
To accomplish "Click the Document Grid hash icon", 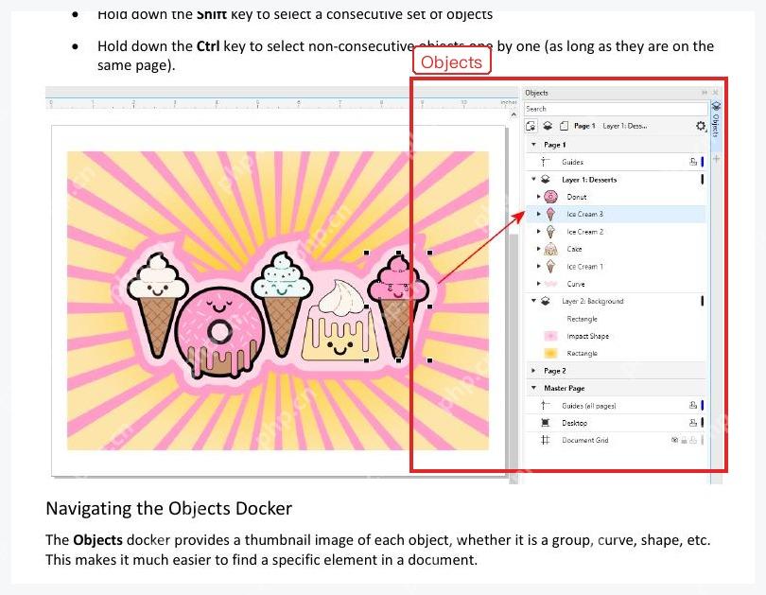I will [546, 440].
